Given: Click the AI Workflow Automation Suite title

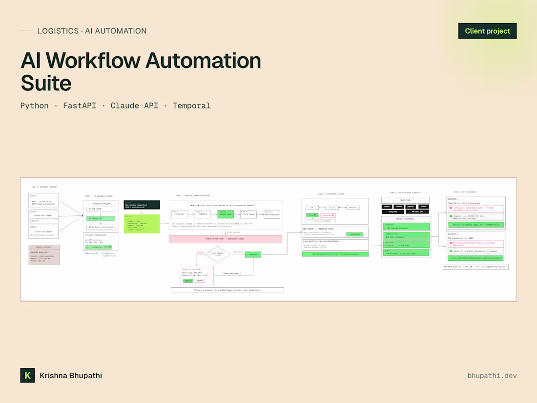Looking at the screenshot, I should tap(141, 71).
